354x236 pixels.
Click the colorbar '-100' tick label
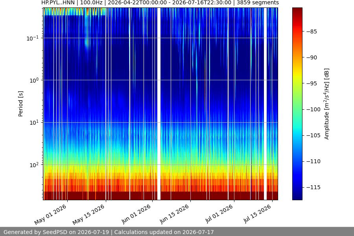313,109
